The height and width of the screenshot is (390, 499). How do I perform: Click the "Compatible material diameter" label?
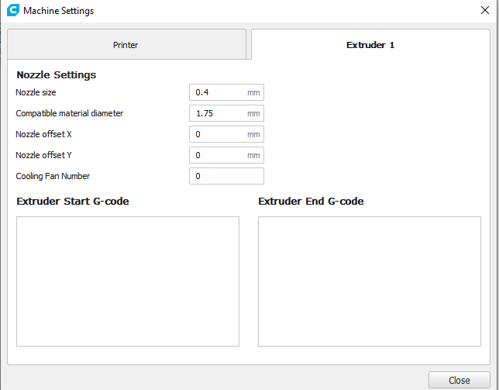pos(70,113)
